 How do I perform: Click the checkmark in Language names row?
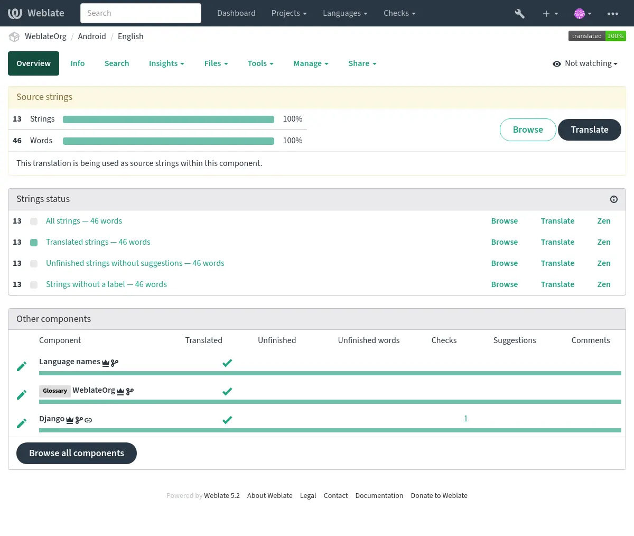(x=227, y=363)
